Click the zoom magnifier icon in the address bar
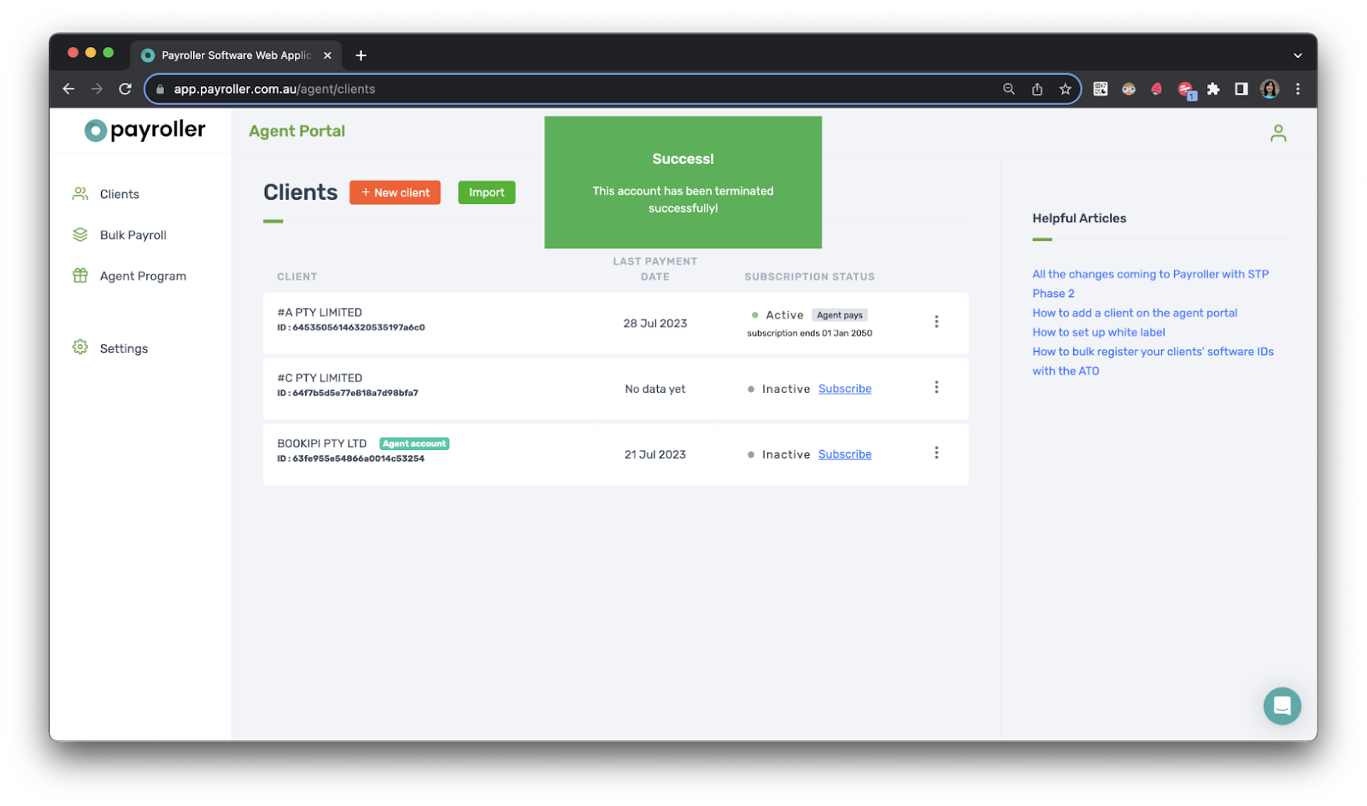The height and width of the screenshot is (806, 1367). tap(1008, 89)
